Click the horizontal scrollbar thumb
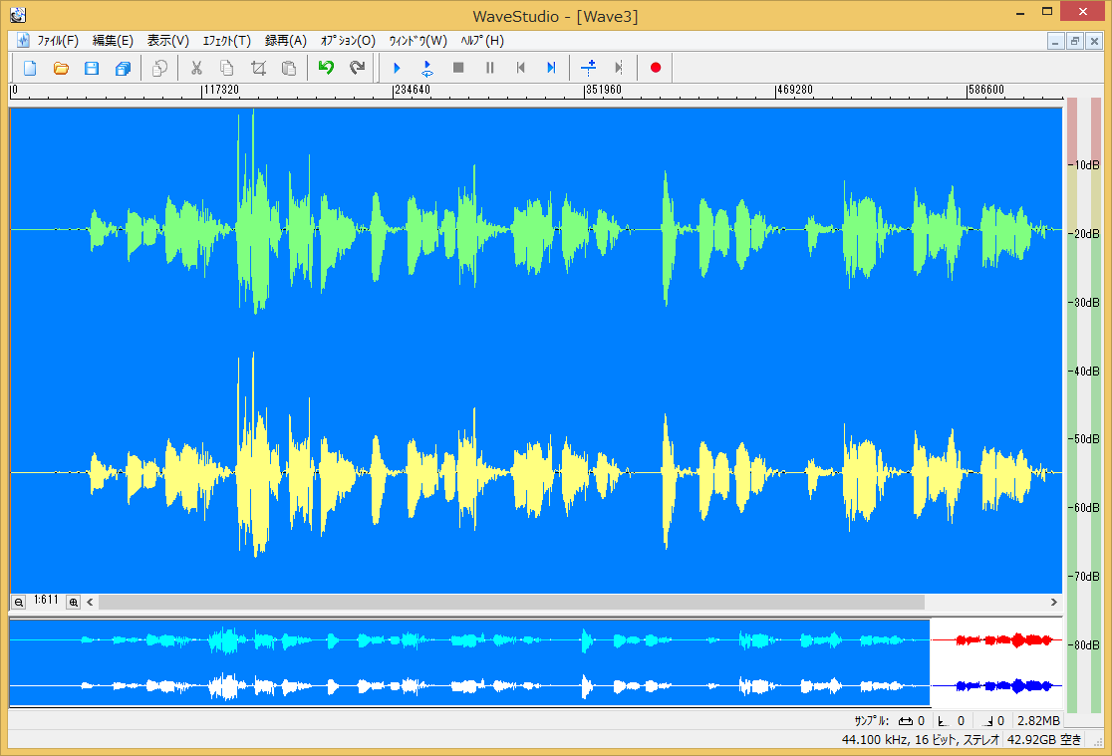Viewport: 1112px width, 756px height. (x=511, y=602)
